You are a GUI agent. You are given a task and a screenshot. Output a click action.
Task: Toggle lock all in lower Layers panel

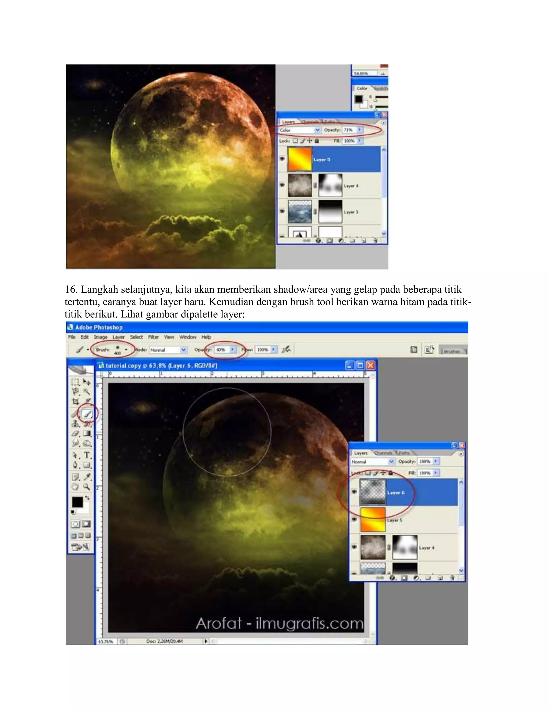point(391,473)
